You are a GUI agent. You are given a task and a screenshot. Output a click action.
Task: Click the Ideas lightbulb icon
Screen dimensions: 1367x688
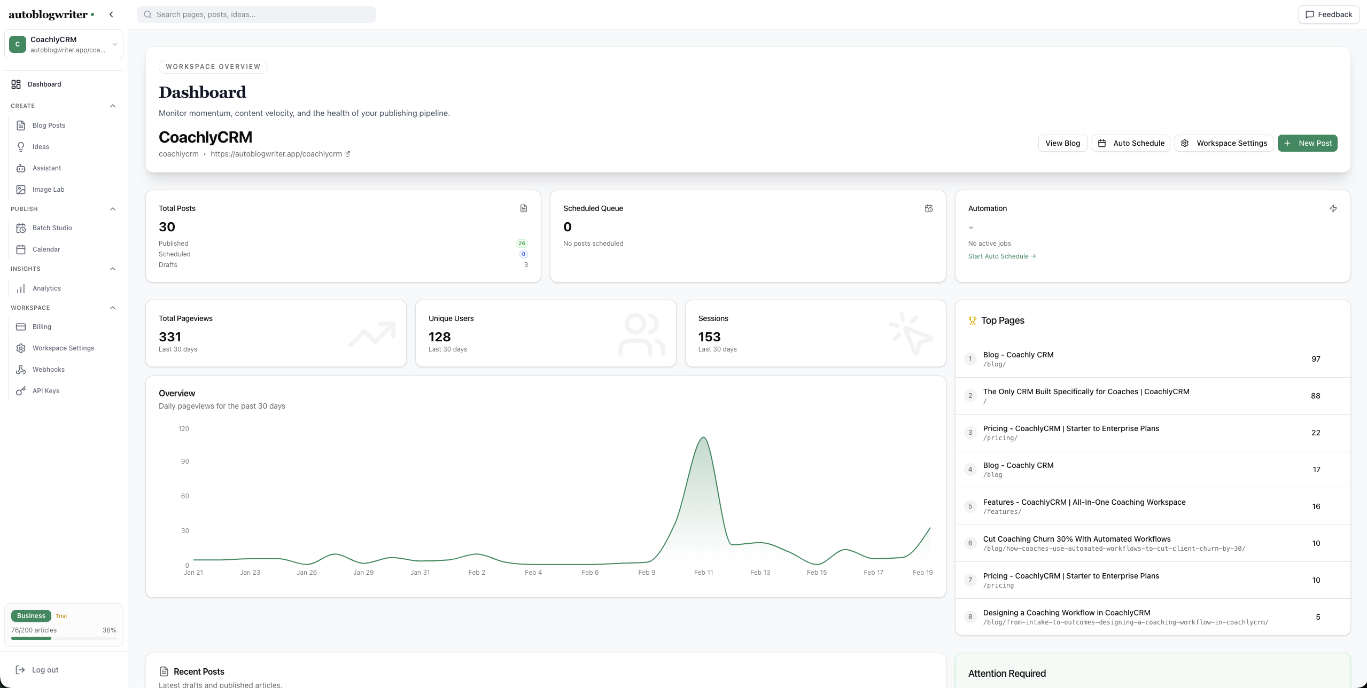[21, 147]
